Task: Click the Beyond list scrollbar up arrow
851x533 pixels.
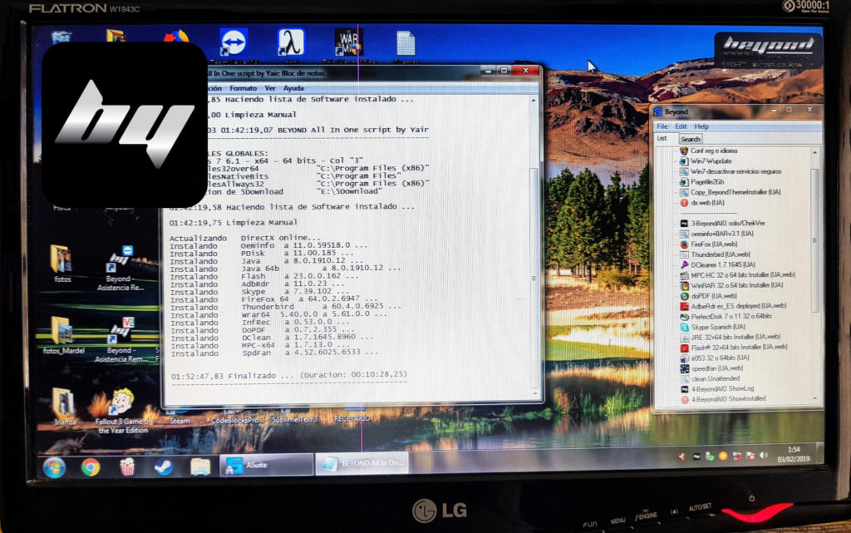Action: click(x=814, y=152)
